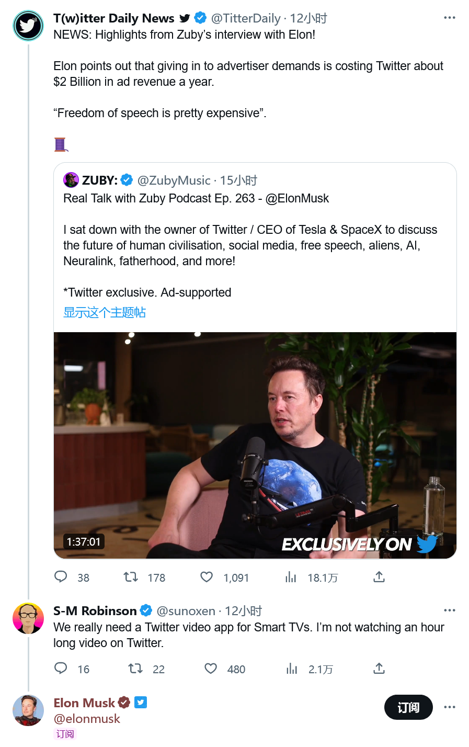Open S-M Robinson's profile avatar

tap(28, 618)
